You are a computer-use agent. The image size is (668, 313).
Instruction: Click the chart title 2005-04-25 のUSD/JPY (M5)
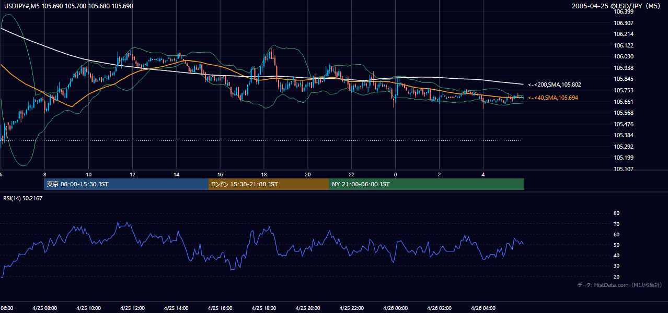617,6
